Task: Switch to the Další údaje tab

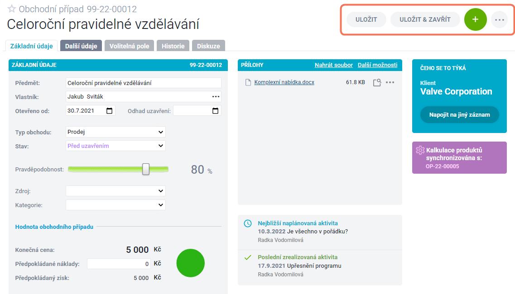Action: click(x=81, y=46)
